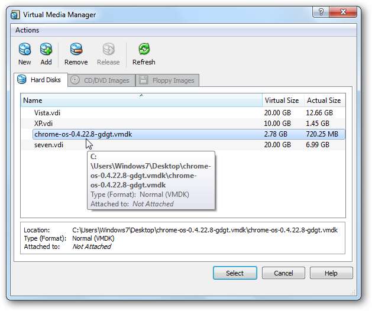Click the grayed Release toolbar icon

coord(109,50)
